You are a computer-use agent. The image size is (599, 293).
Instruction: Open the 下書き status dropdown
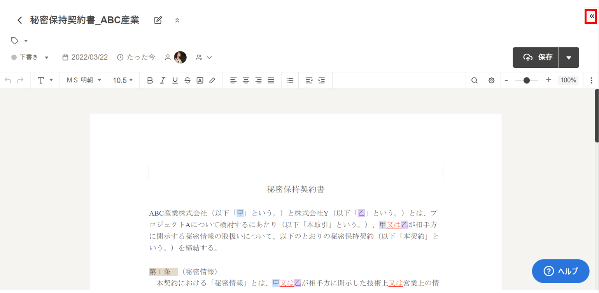[x=30, y=58]
